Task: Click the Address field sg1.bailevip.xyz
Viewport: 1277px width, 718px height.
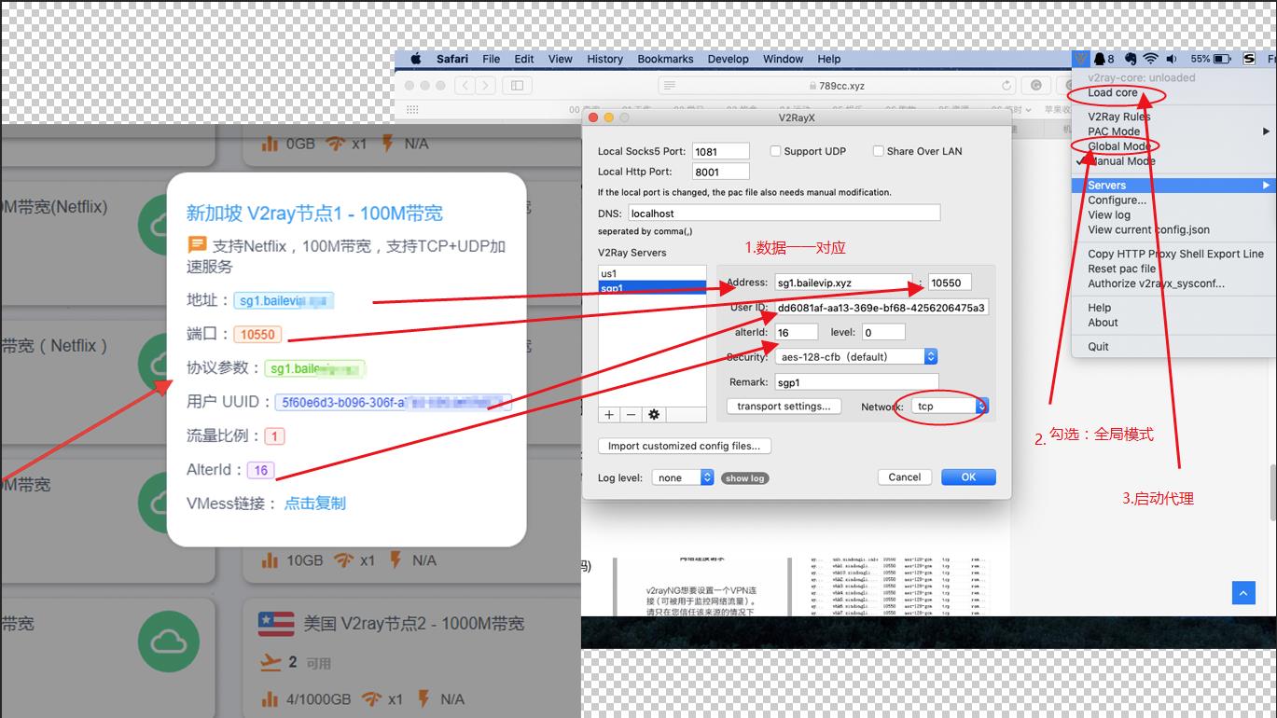Action: coord(843,283)
